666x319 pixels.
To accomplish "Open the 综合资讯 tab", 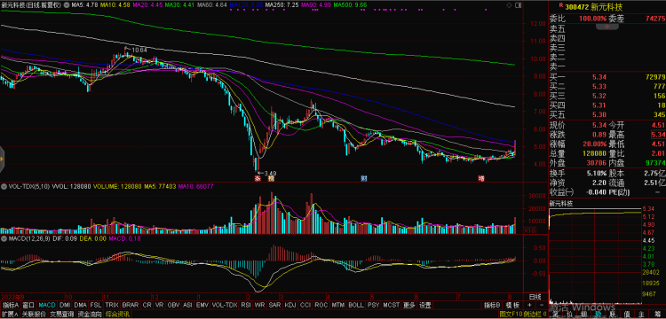I will coord(117,315).
